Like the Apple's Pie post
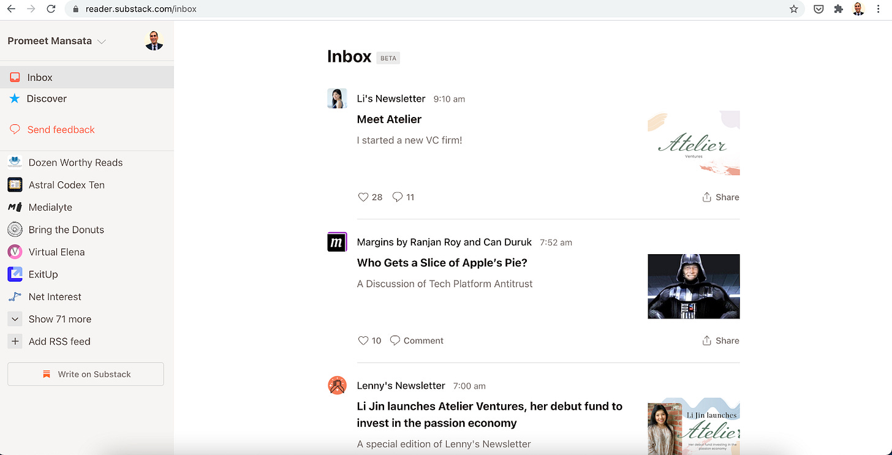The image size is (892, 455). pyautogui.click(x=369, y=340)
